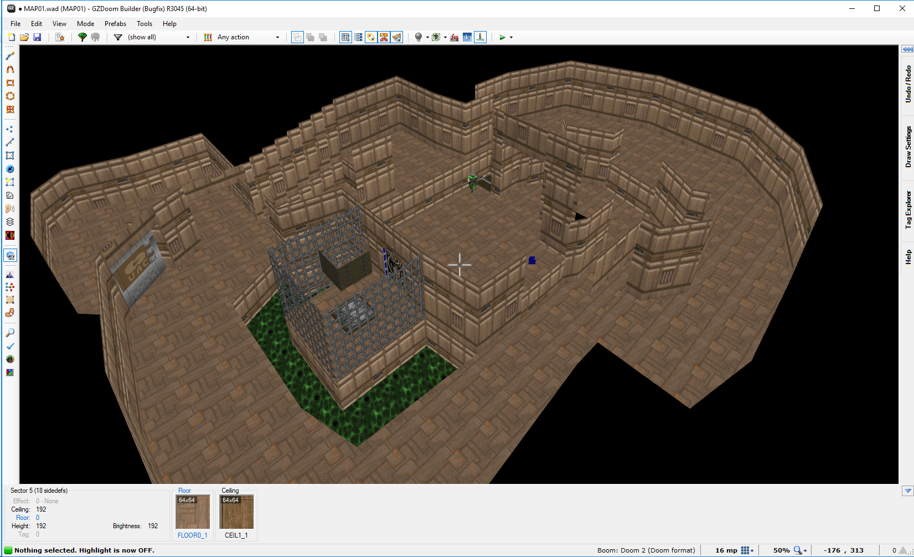The image size is (914, 557).
Task: Expand the lightbulb options arrow
Action: coord(427,38)
